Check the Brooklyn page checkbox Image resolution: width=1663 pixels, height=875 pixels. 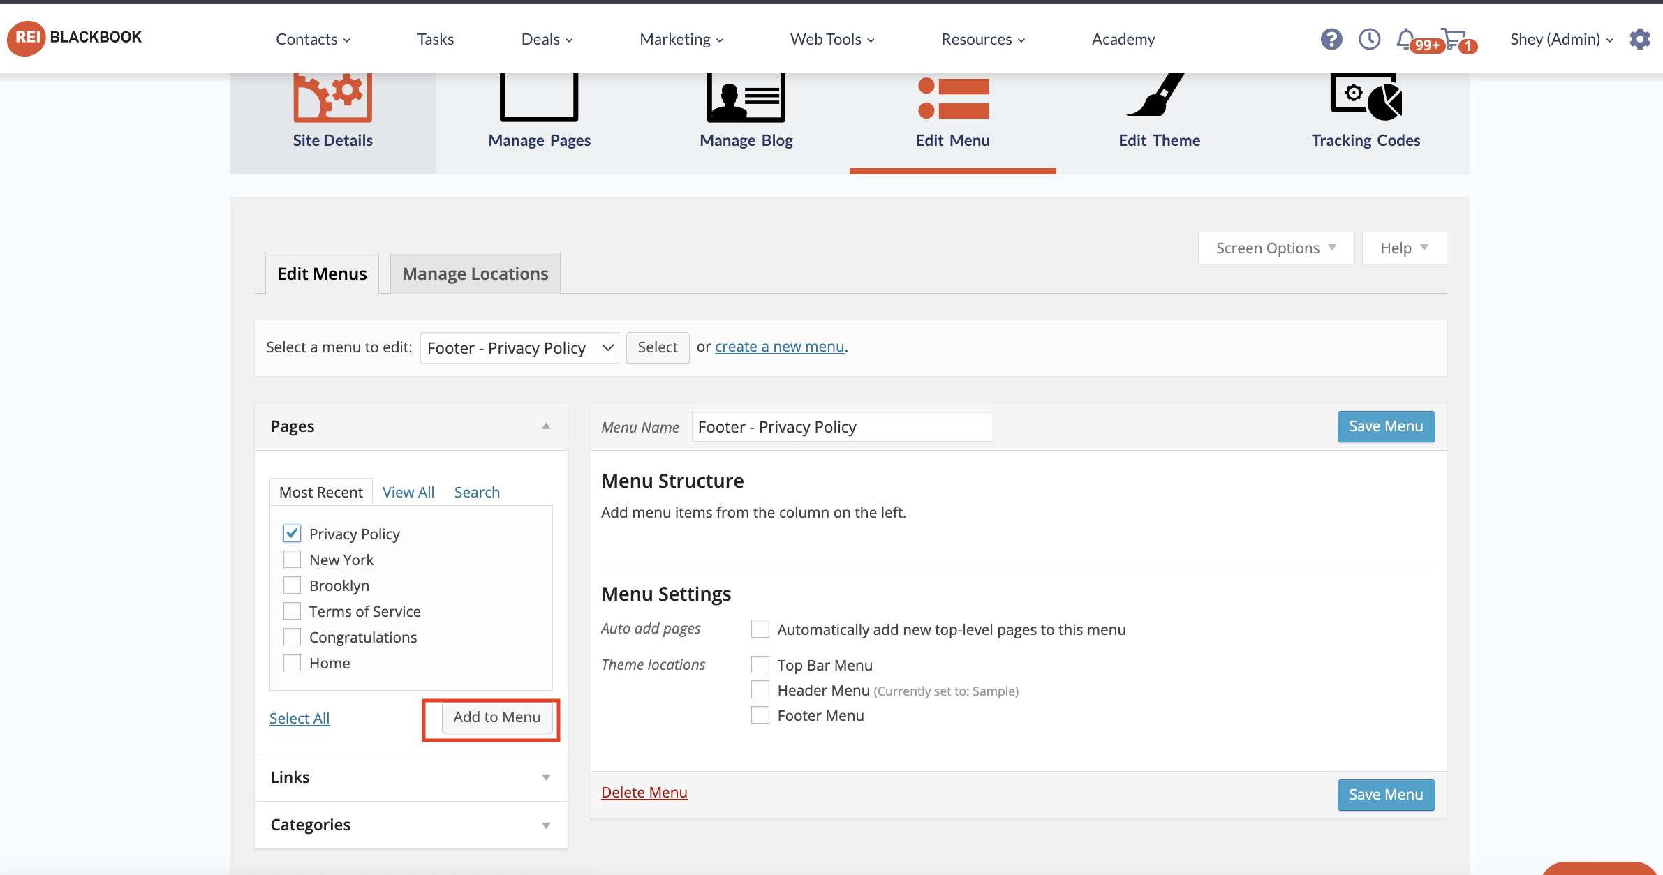292,585
